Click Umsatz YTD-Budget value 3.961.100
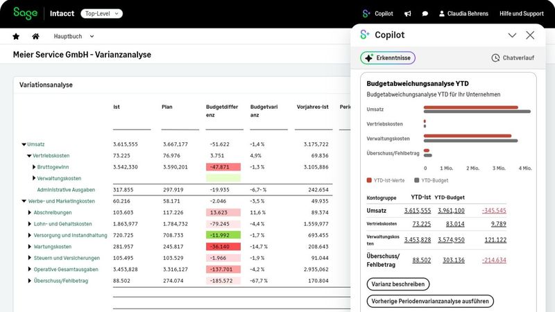Screen dimensions: 555x312 click(x=451, y=211)
